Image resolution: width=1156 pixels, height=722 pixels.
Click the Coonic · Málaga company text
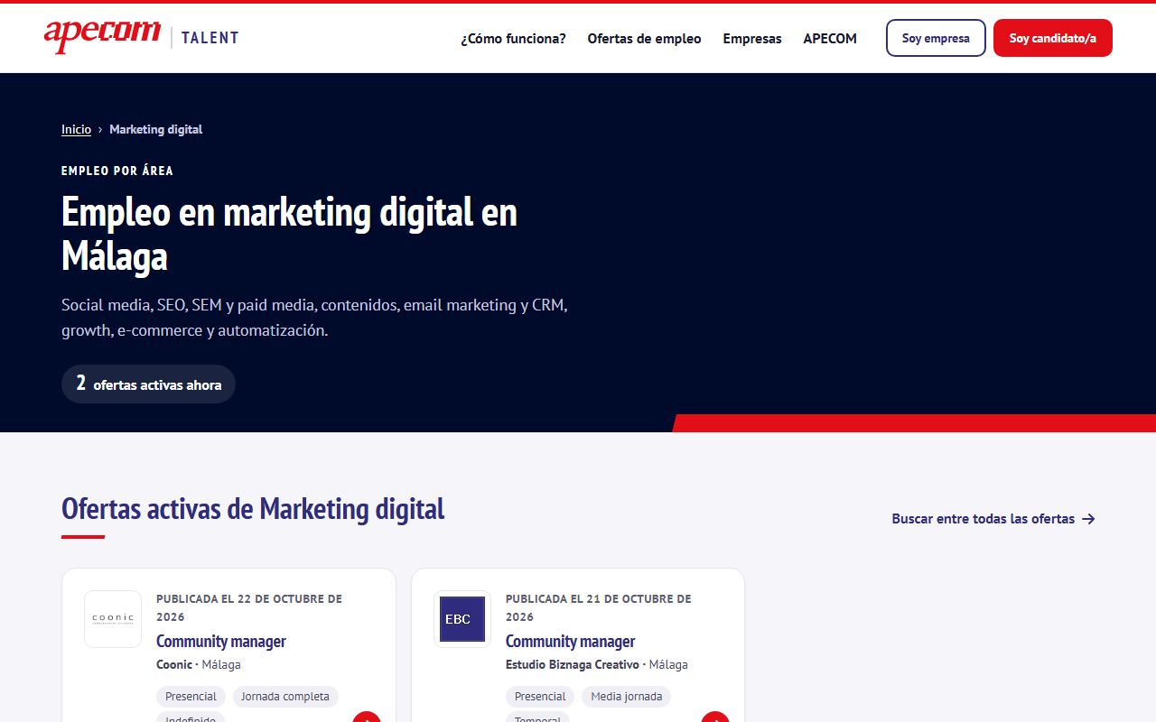coord(199,664)
